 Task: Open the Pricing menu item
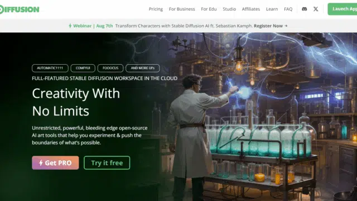(156, 9)
